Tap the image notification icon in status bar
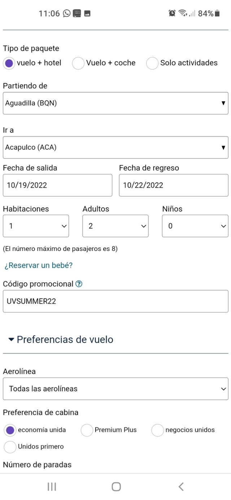231x500 pixels. (x=87, y=13)
